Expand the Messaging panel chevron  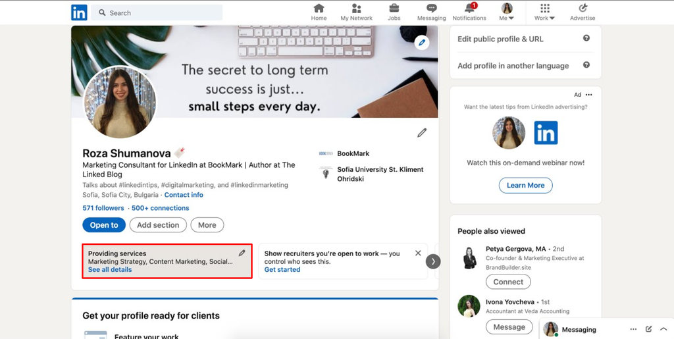pos(663,329)
